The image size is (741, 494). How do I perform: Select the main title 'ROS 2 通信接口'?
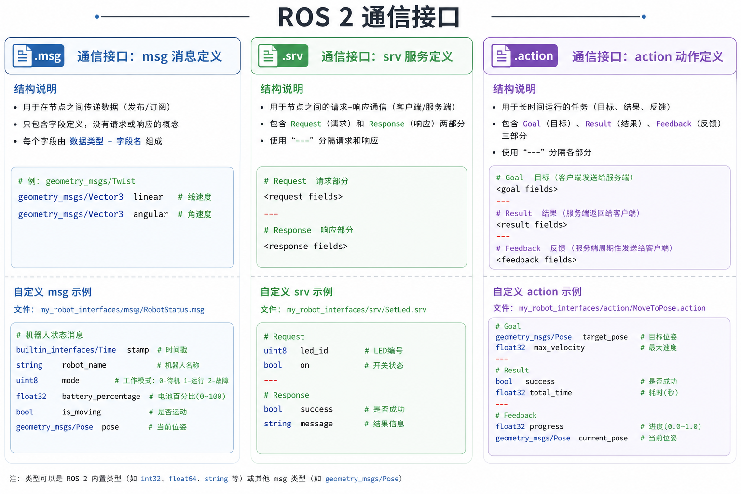click(x=369, y=17)
